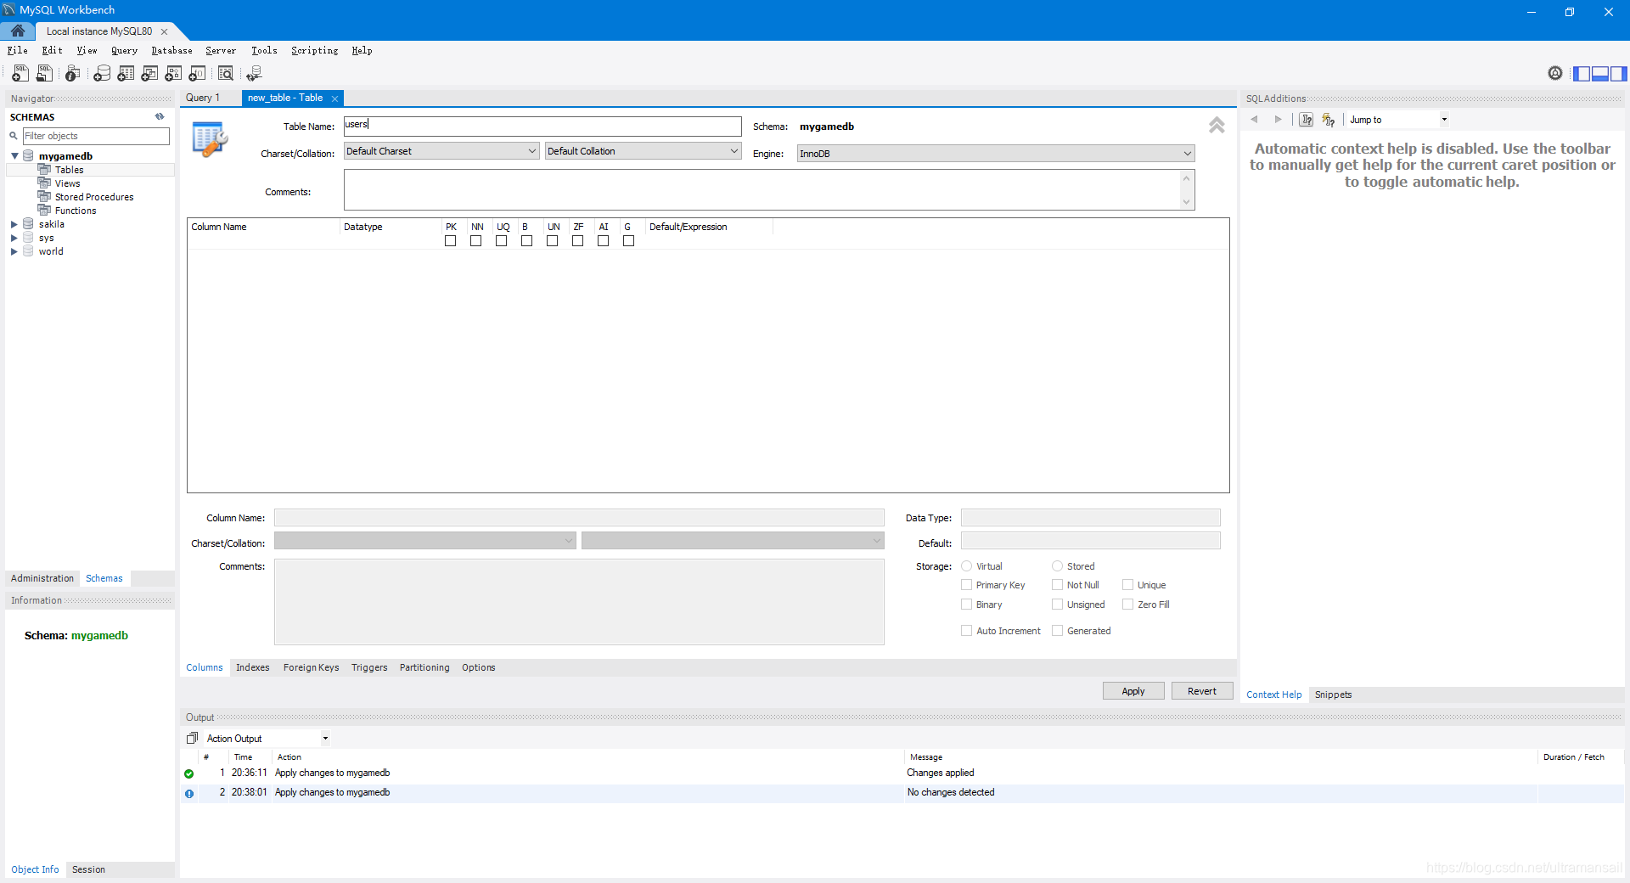
Task: Expand the sys schema
Action: tap(14, 238)
